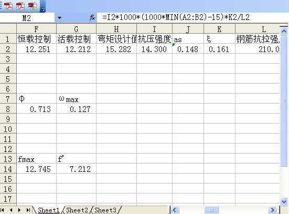Screen dimensions: 289x214
Task: Select column K header
Action: [x=219, y=29]
